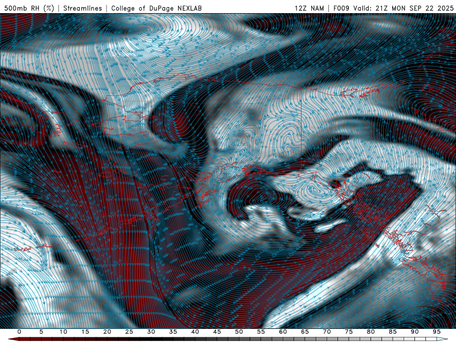Screen dimensions: 456x342
Task: Select the colorbar label "90"
Action: [415, 332]
